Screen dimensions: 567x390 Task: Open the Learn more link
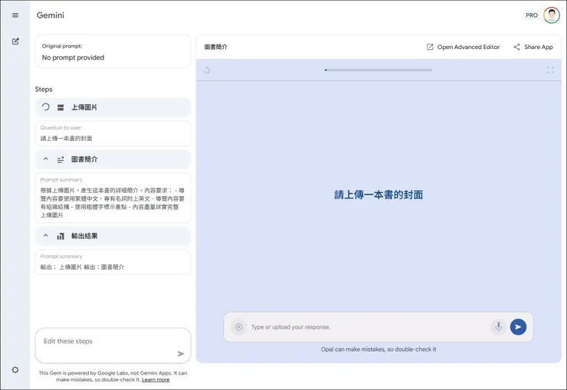click(156, 379)
